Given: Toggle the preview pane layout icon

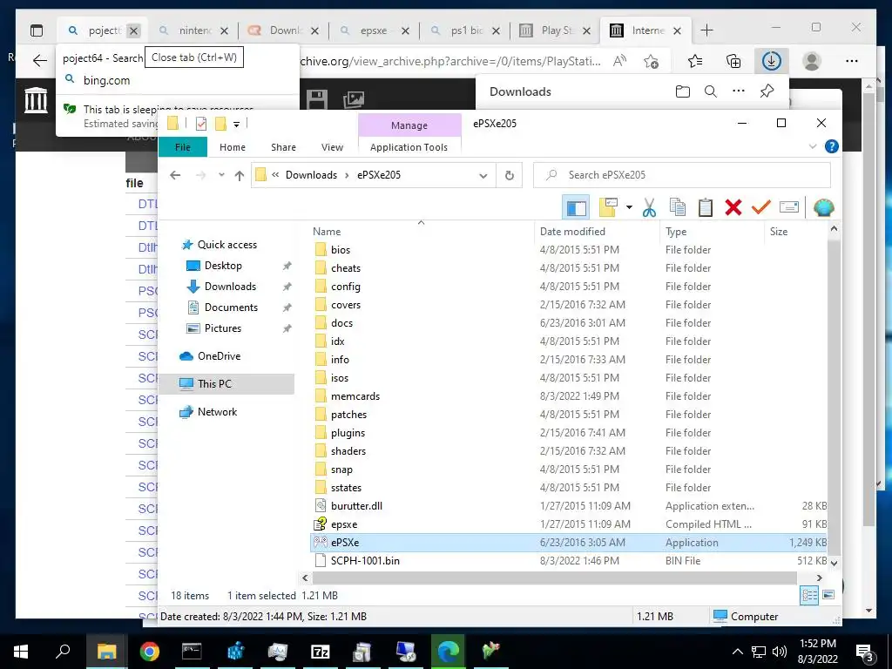Looking at the screenshot, I should click(x=577, y=207).
